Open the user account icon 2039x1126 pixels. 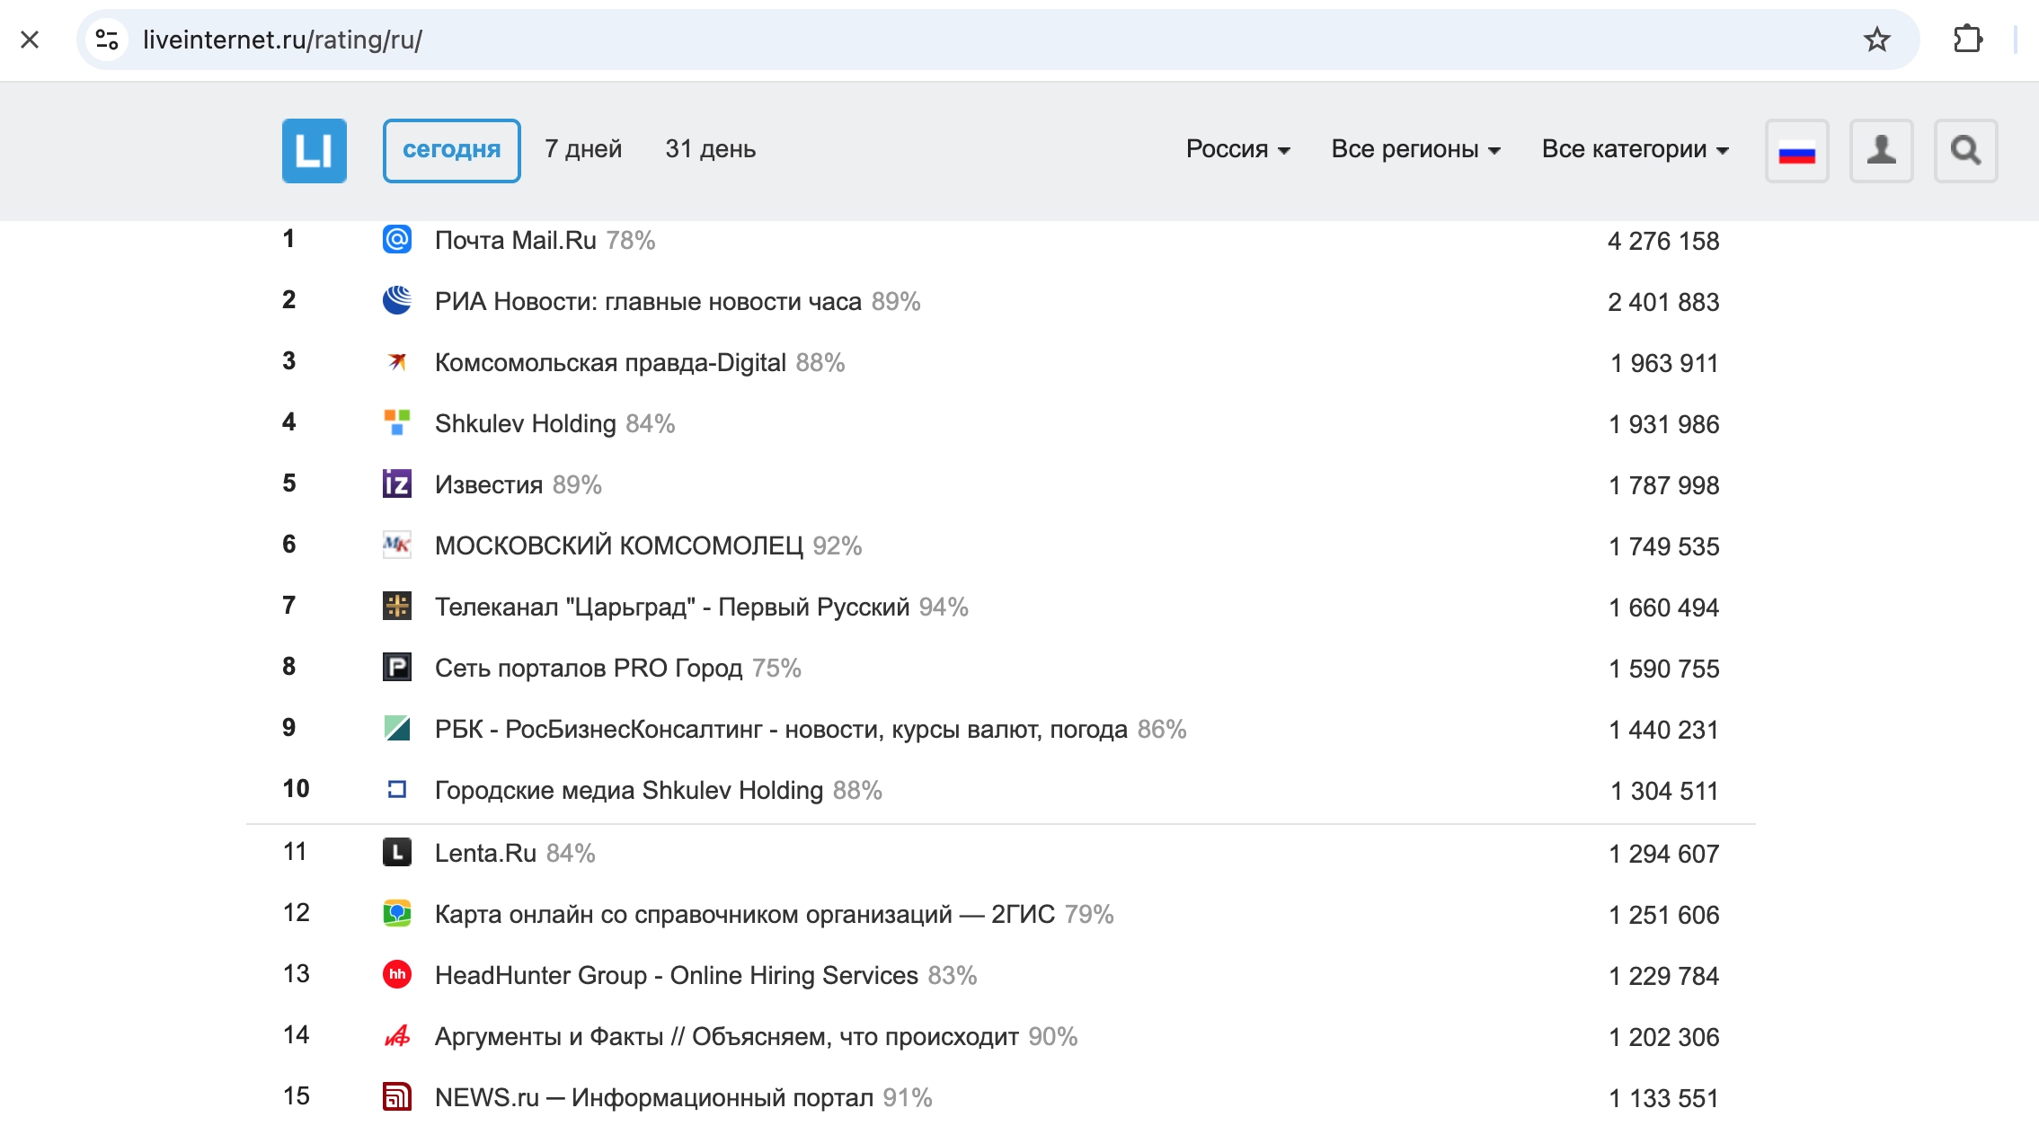(1881, 150)
